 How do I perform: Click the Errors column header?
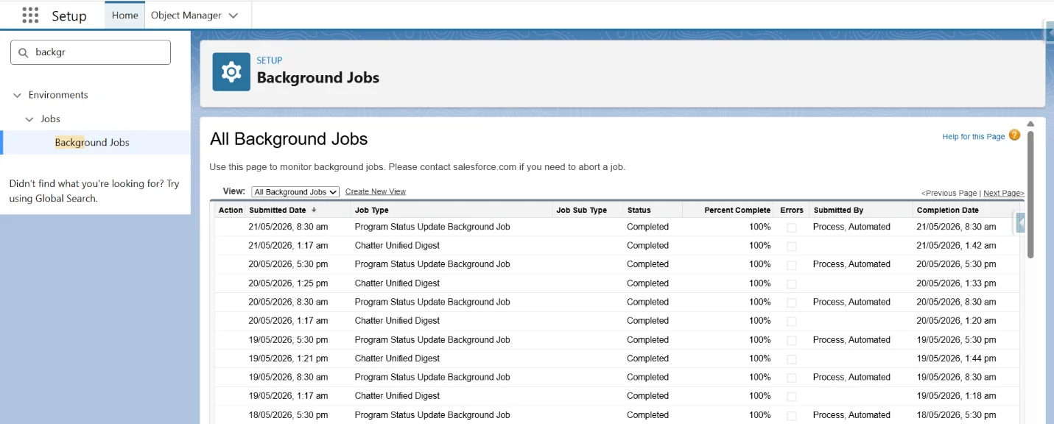pyautogui.click(x=792, y=210)
